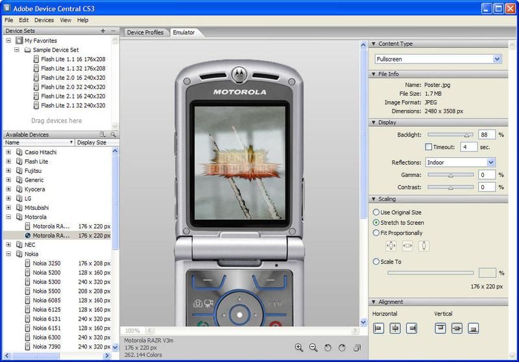Image resolution: width=519 pixels, height=362 pixels.
Task: Click the snapshot icon beside rotate buttons
Action: 357,348
